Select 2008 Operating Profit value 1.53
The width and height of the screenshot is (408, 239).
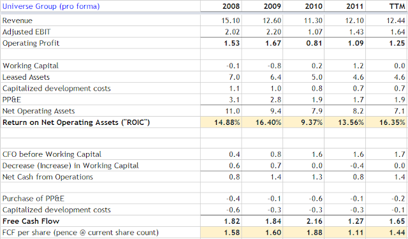coord(232,43)
